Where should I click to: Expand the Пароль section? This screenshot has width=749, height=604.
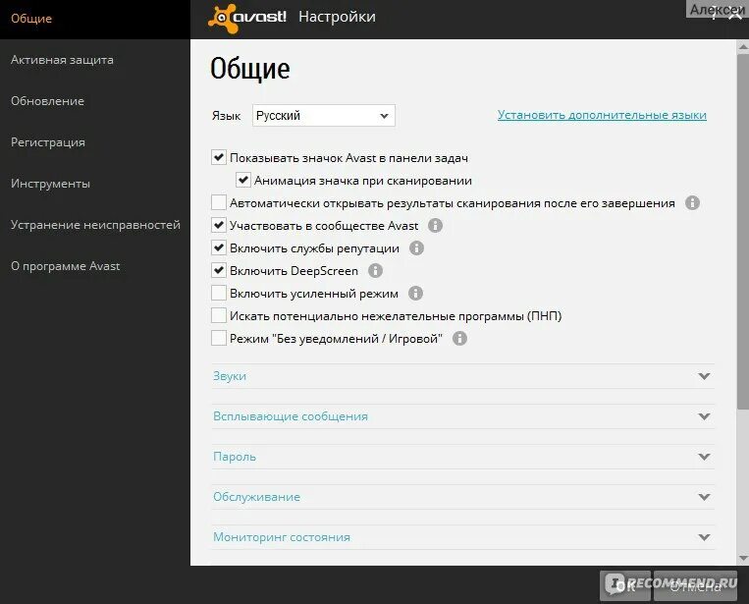(x=463, y=457)
